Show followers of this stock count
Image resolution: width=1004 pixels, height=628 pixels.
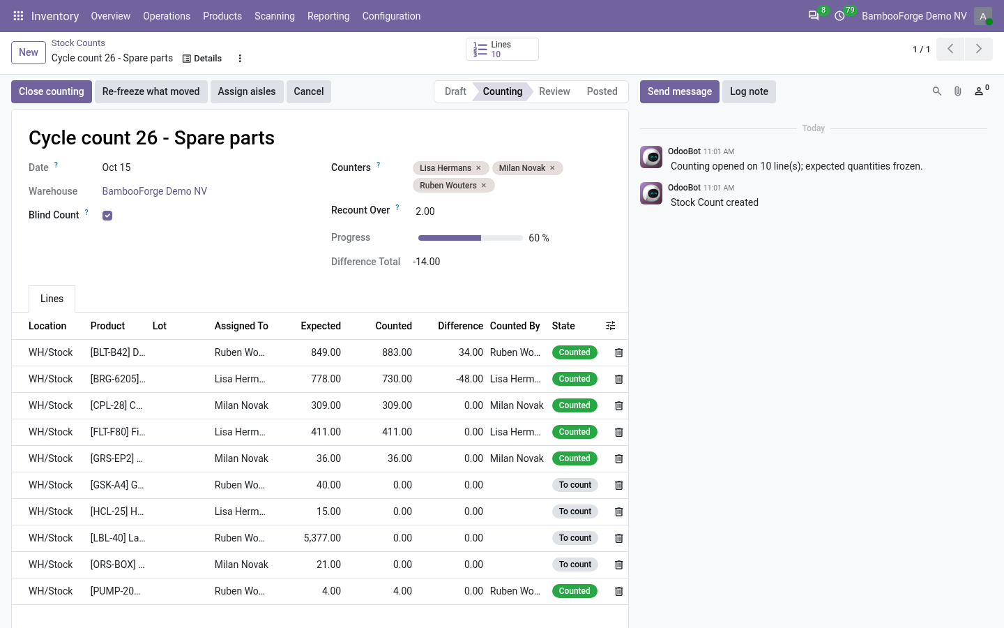click(981, 91)
